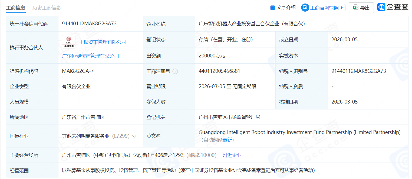Click industry text 其他未列明商务服务业
The width and height of the screenshot is (412, 179).
[86, 136]
